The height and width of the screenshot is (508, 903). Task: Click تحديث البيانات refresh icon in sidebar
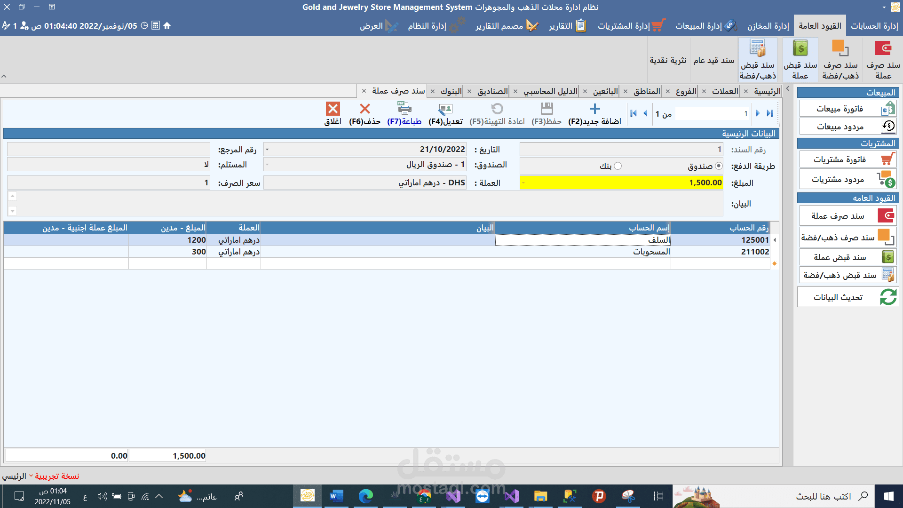click(888, 297)
